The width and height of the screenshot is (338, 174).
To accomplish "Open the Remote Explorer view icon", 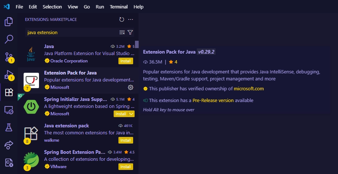I will point(9,110).
